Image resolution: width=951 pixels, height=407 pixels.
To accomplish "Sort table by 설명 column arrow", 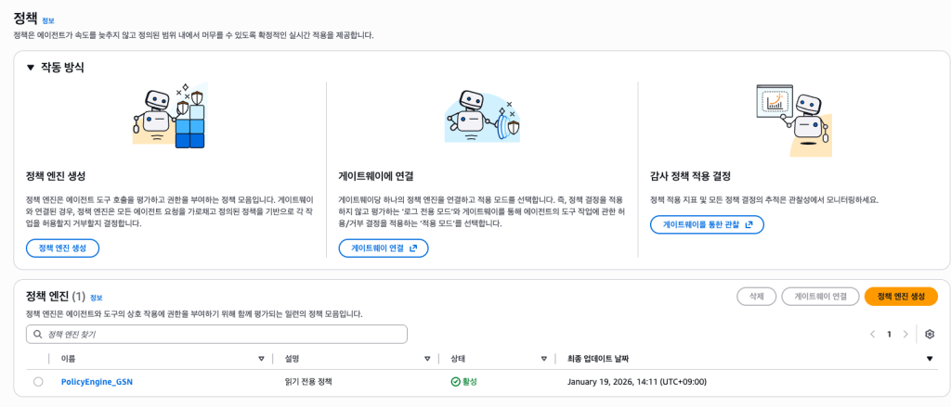I will (x=427, y=359).
